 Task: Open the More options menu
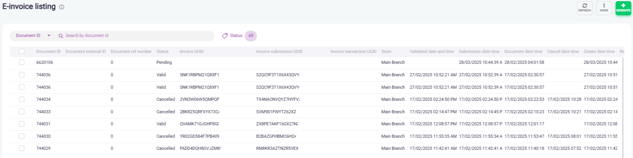[x=604, y=8]
